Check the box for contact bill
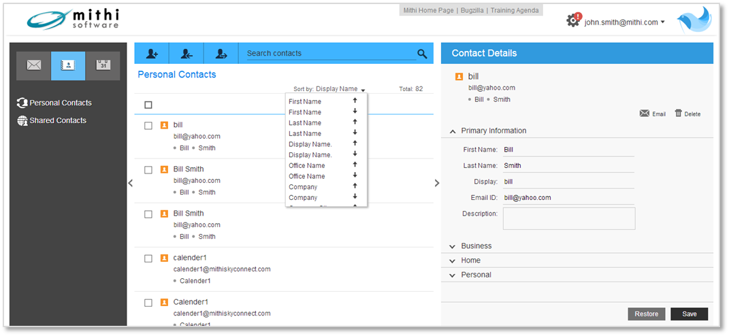The image size is (729, 336). (x=148, y=125)
